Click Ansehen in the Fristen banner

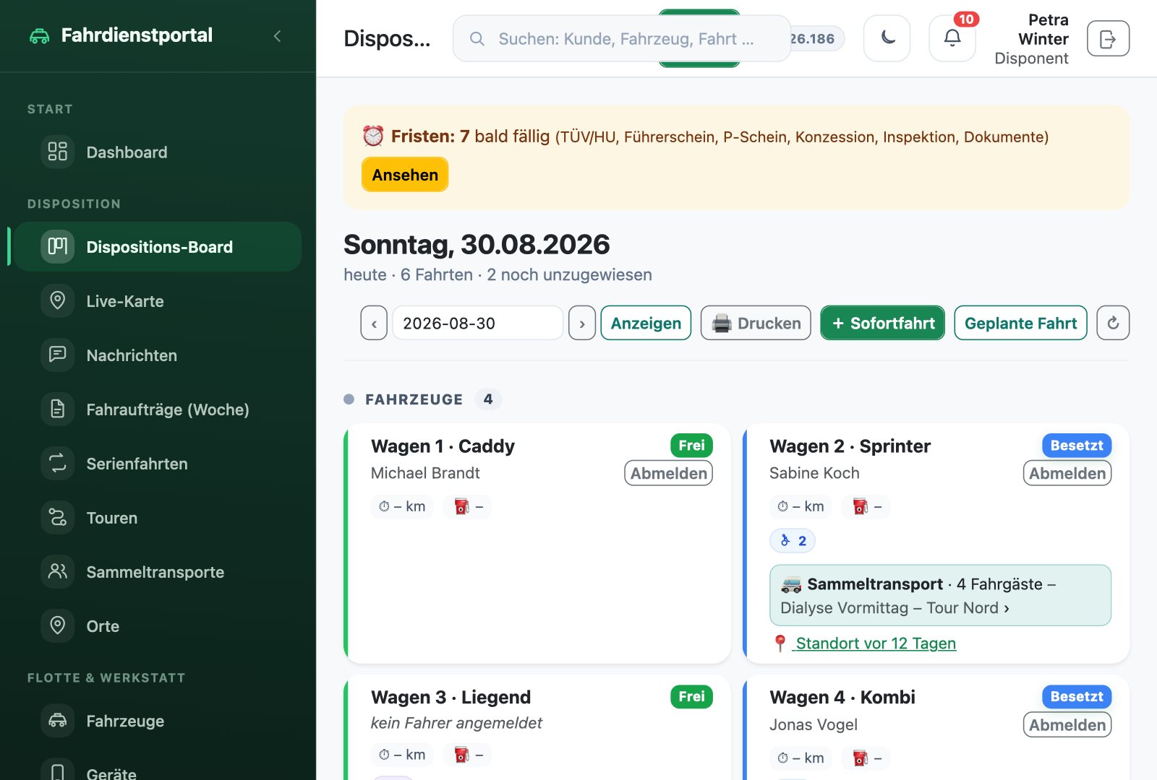(x=405, y=175)
